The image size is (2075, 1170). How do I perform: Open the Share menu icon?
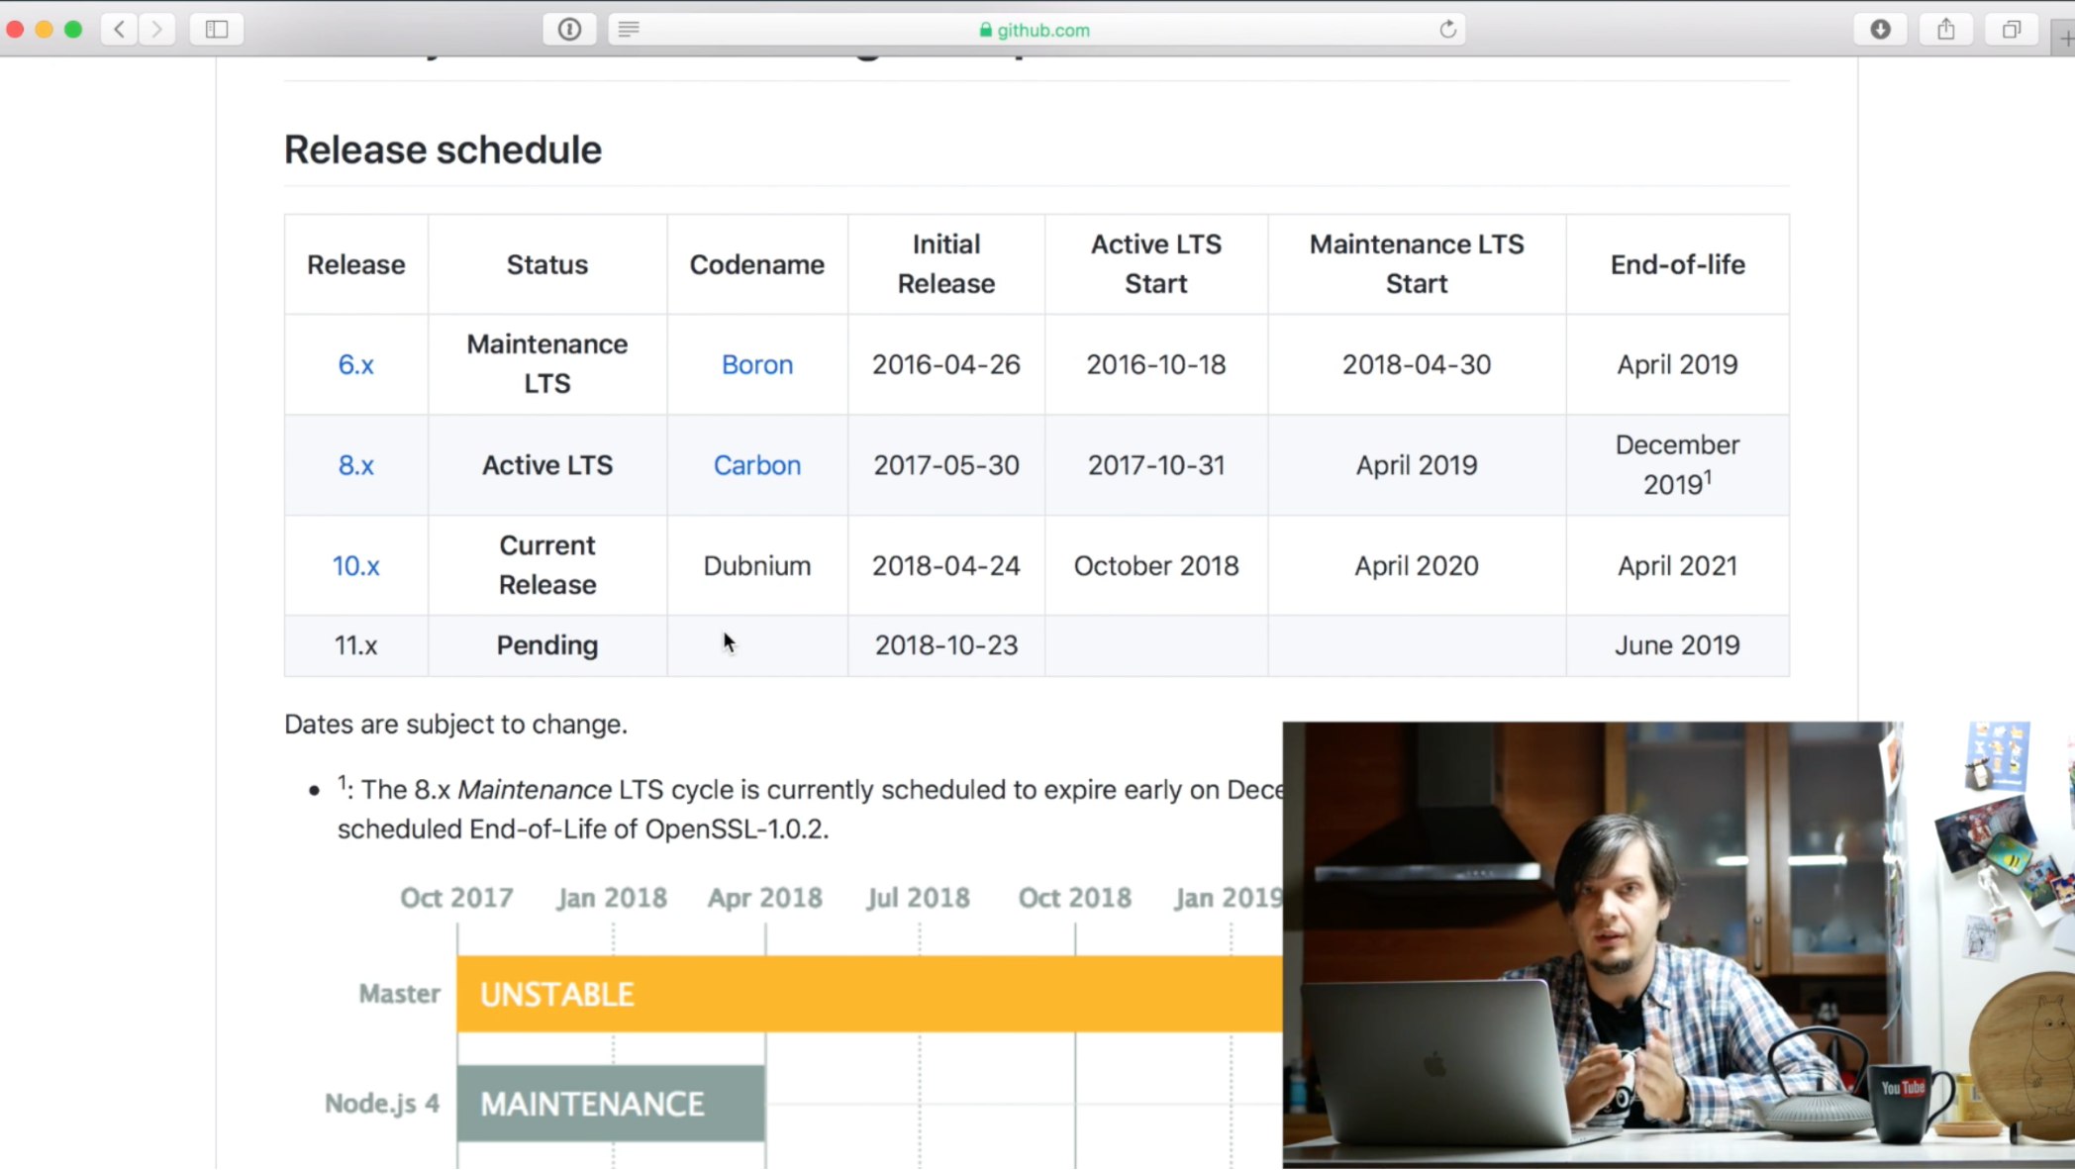[x=1946, y=30]
